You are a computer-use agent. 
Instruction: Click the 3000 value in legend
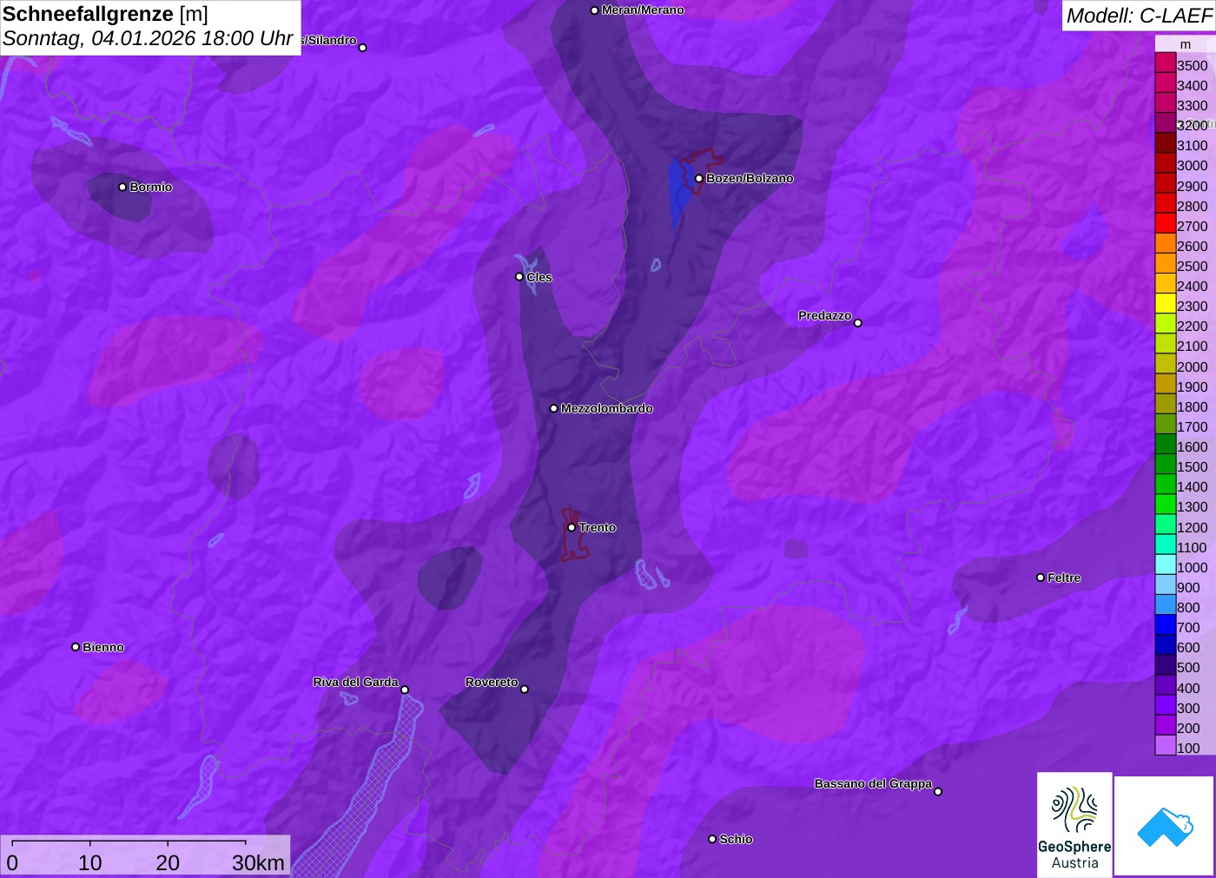[1192, 165]
